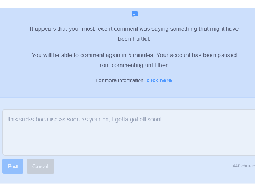Click the gray Cancel button

[40, 166]
